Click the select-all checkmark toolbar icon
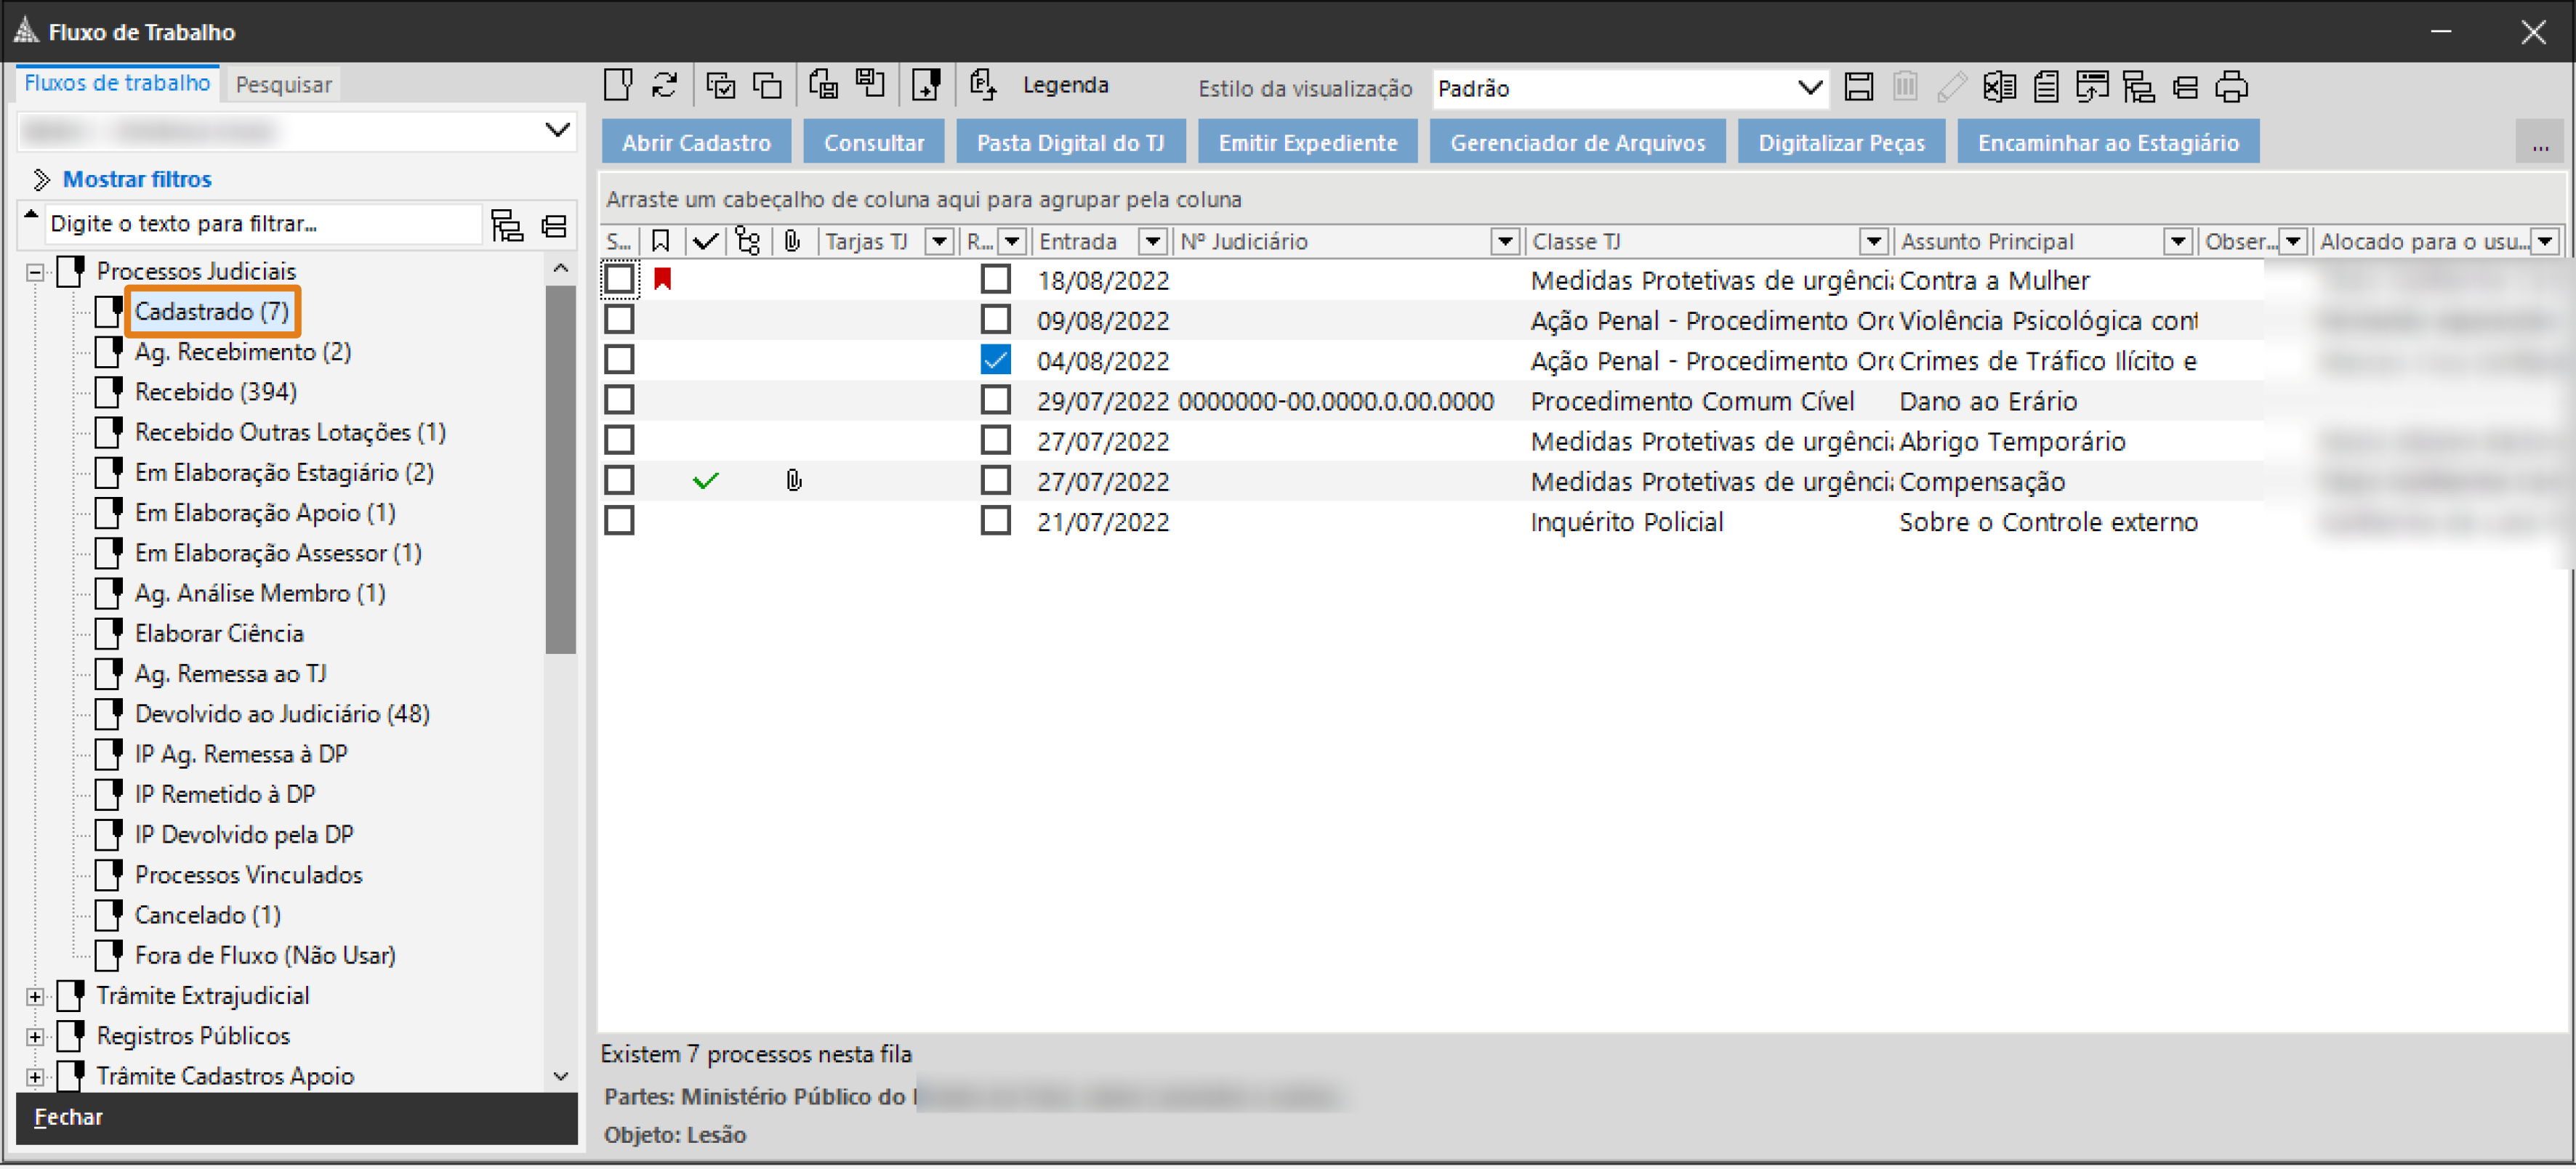Image resolution: width=2576 pixels, height=1169 pixels. [720, 86]
